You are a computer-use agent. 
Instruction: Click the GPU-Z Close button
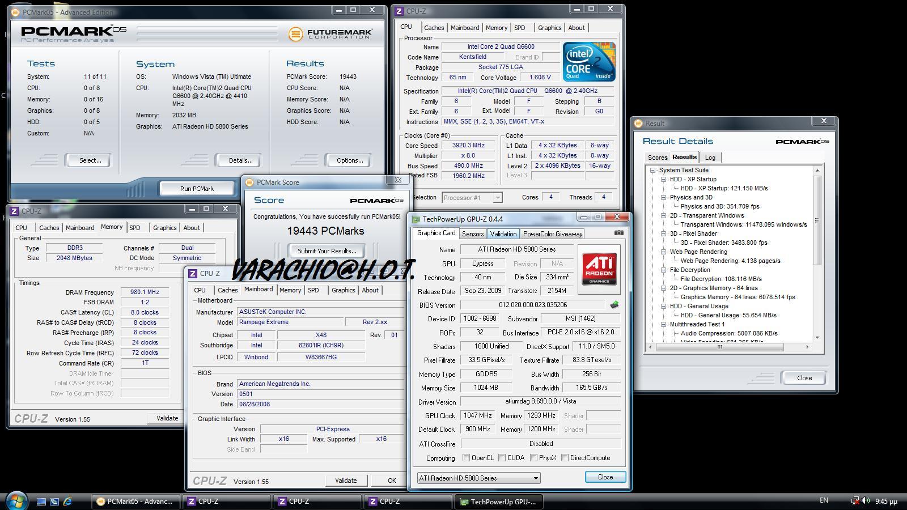tap(605, 477)
